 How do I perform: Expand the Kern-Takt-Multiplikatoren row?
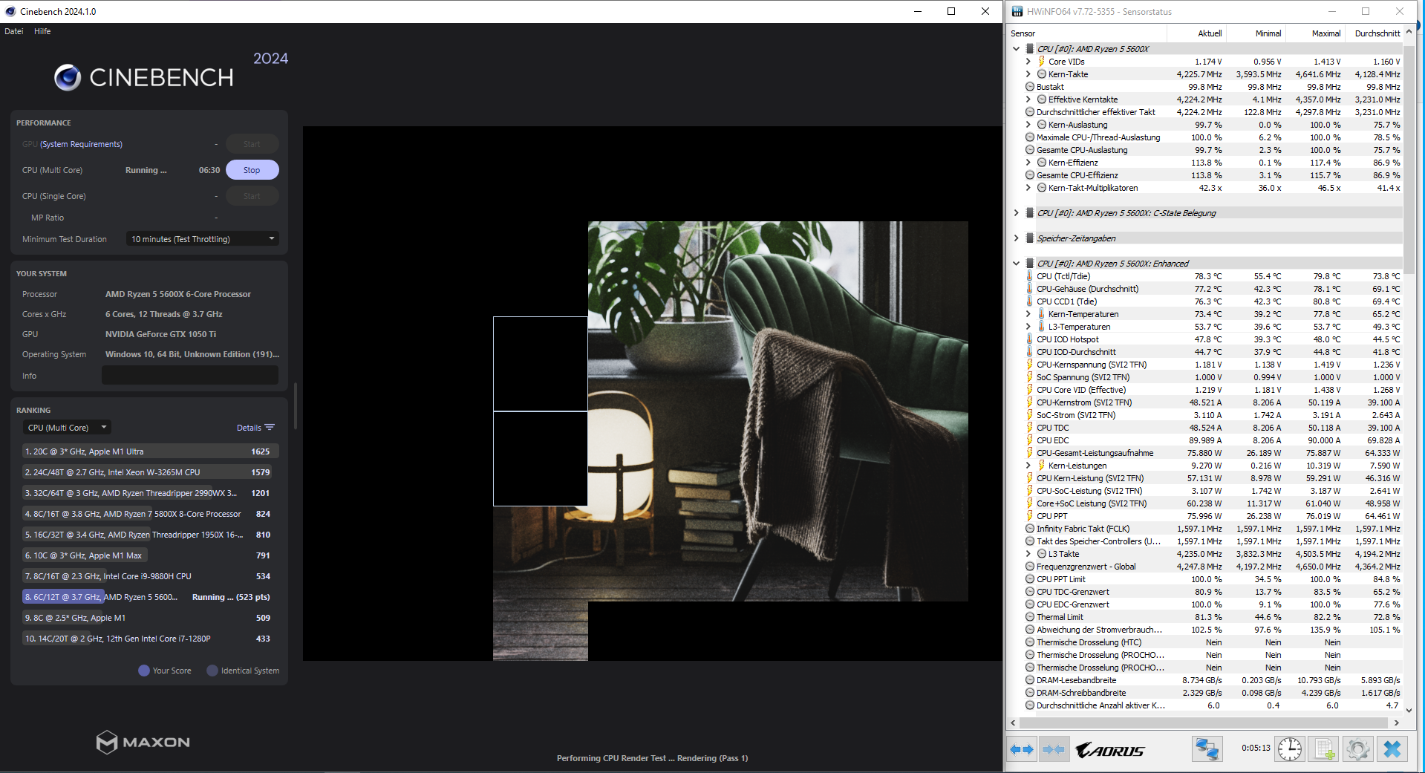pos(1028,188)
